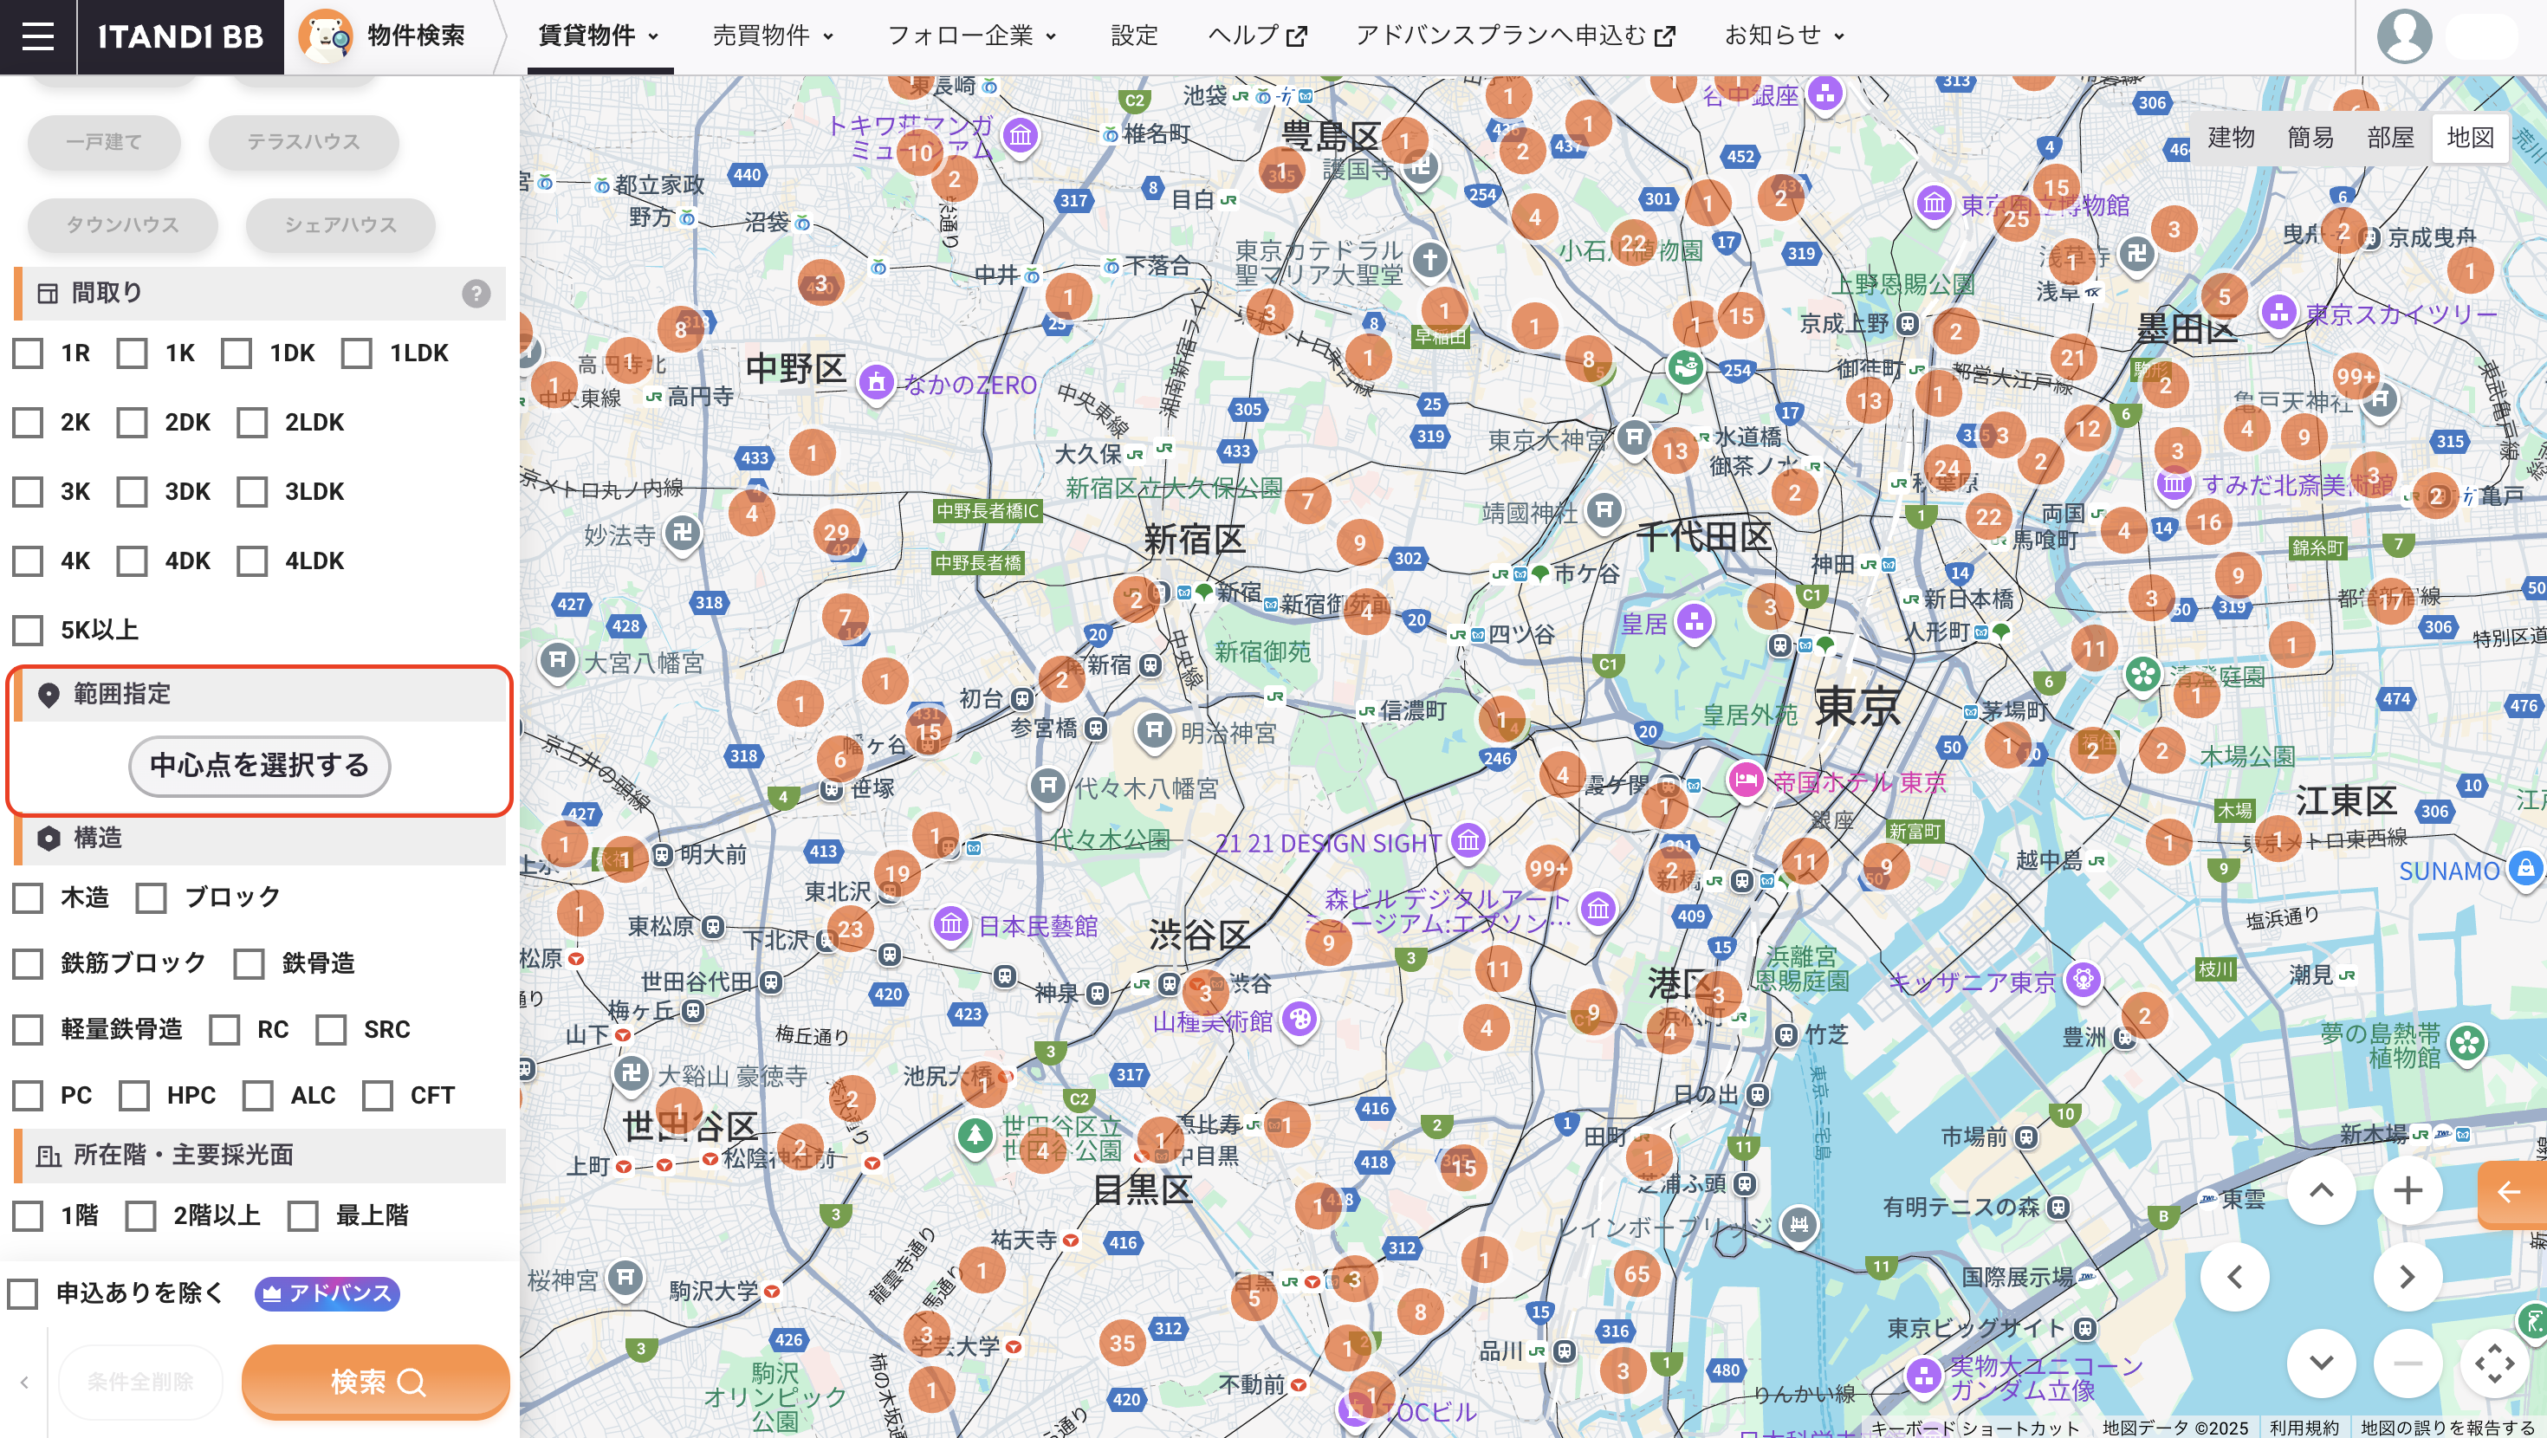Check the 1LDK layout checkbox
The image size is (2547, 1438).
(356, 353)
